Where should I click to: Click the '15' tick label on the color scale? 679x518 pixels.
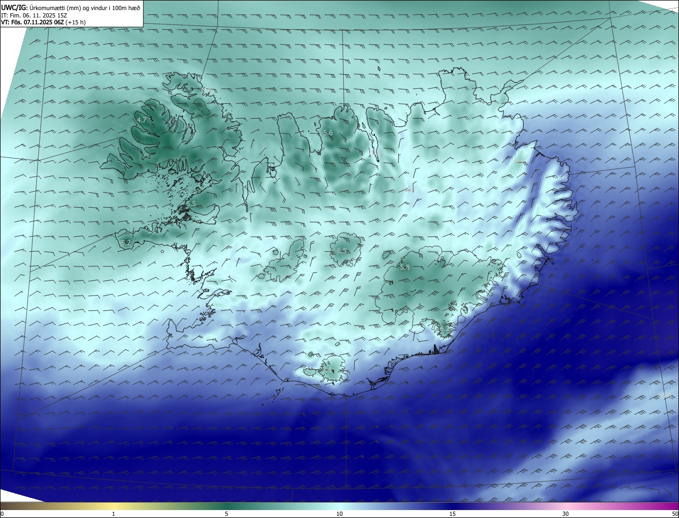tap(452, 514)
